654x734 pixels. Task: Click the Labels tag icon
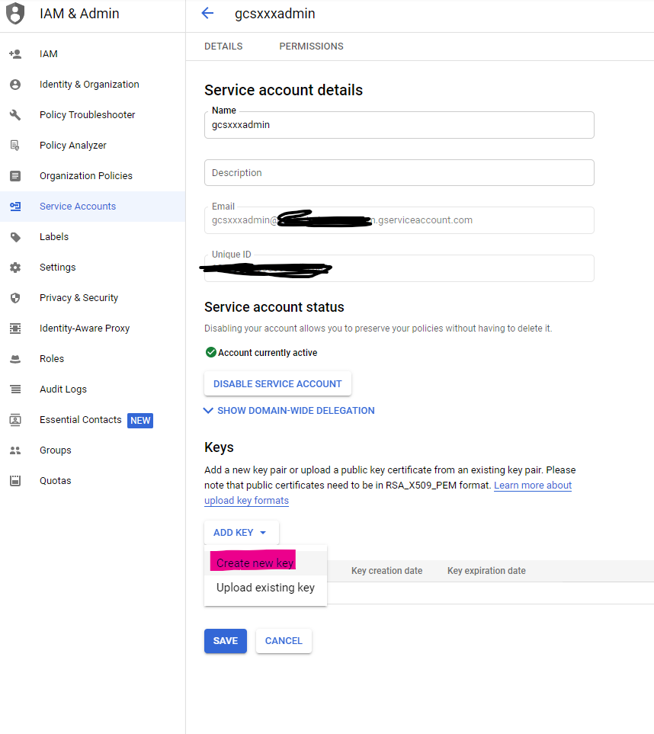pyautogui.click(x=15, y=237)
